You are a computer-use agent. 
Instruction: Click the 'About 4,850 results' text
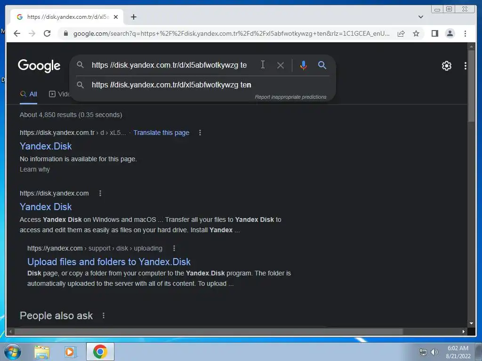coord(71,115)
